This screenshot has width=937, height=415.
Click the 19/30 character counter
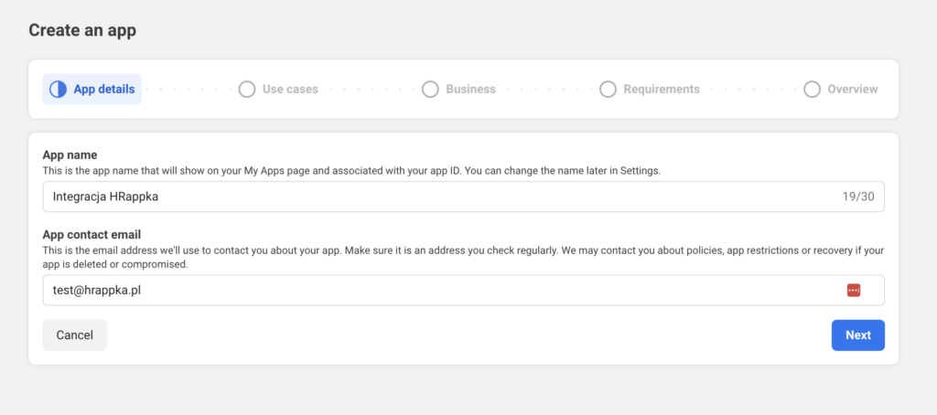(x=858, y=197)
